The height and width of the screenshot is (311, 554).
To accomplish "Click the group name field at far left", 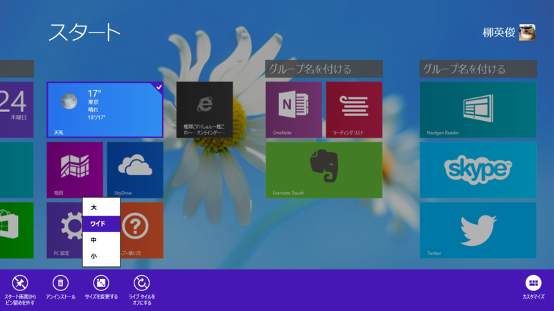I will pyautogui.click(x=17, y=68).
